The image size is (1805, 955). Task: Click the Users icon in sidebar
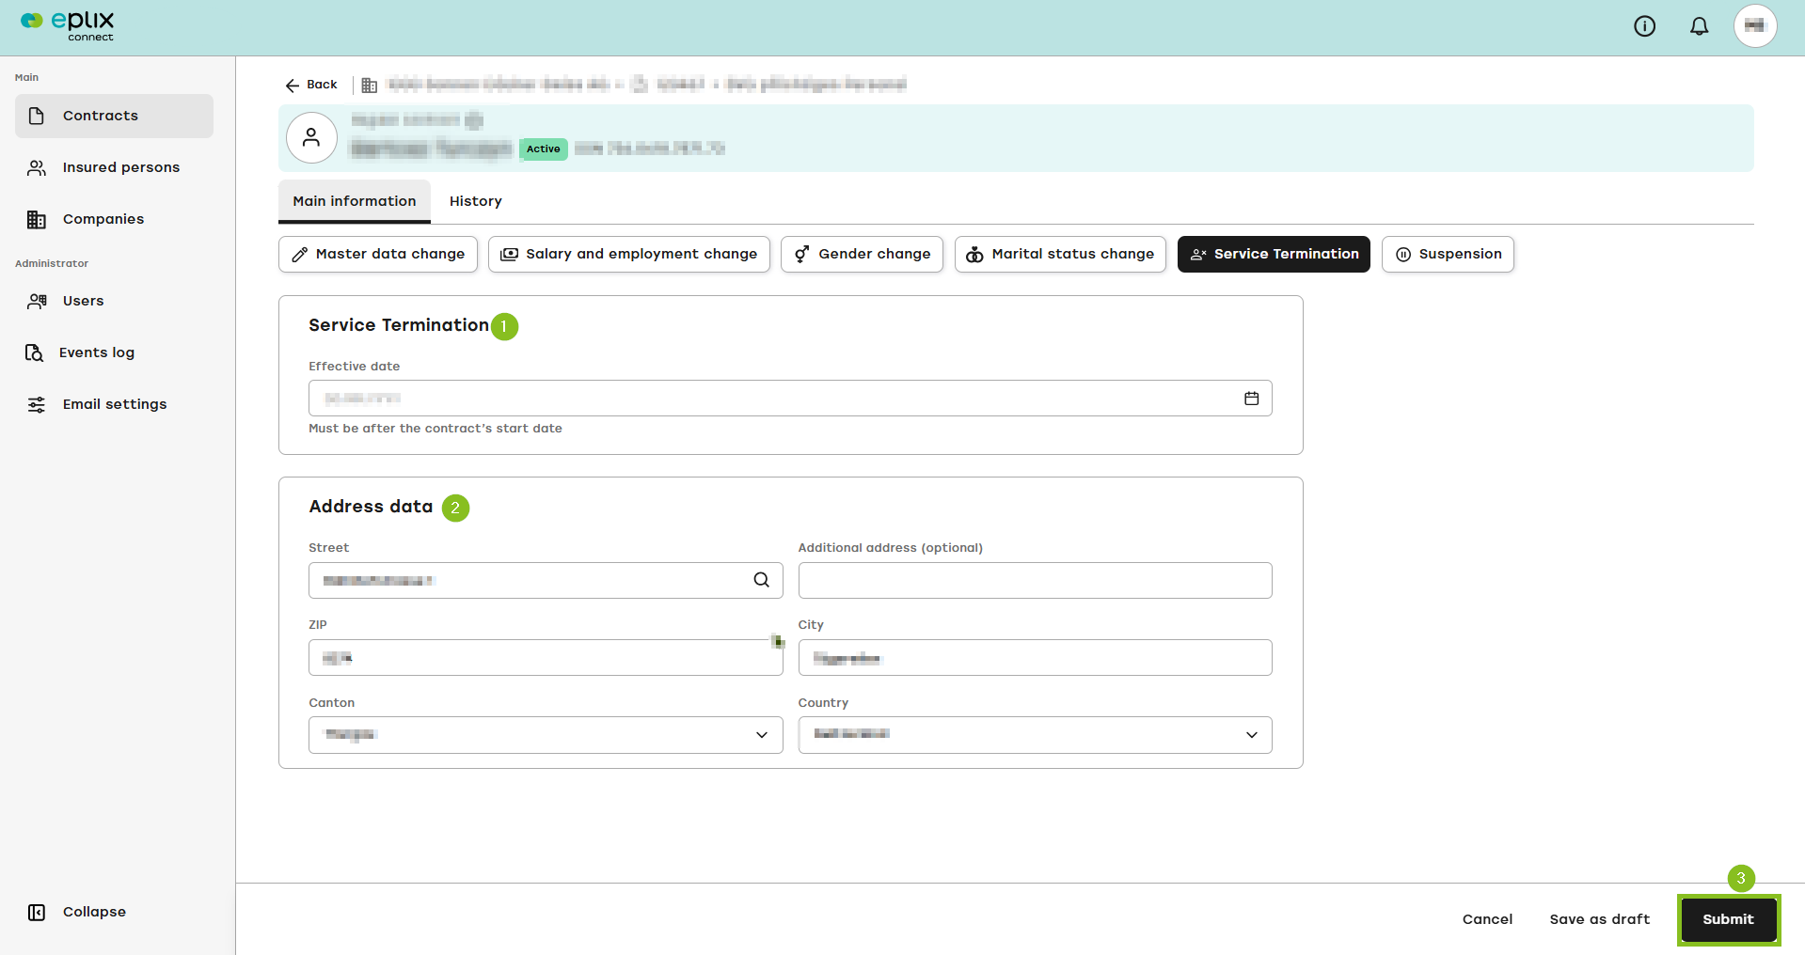(x=37, y=301)
